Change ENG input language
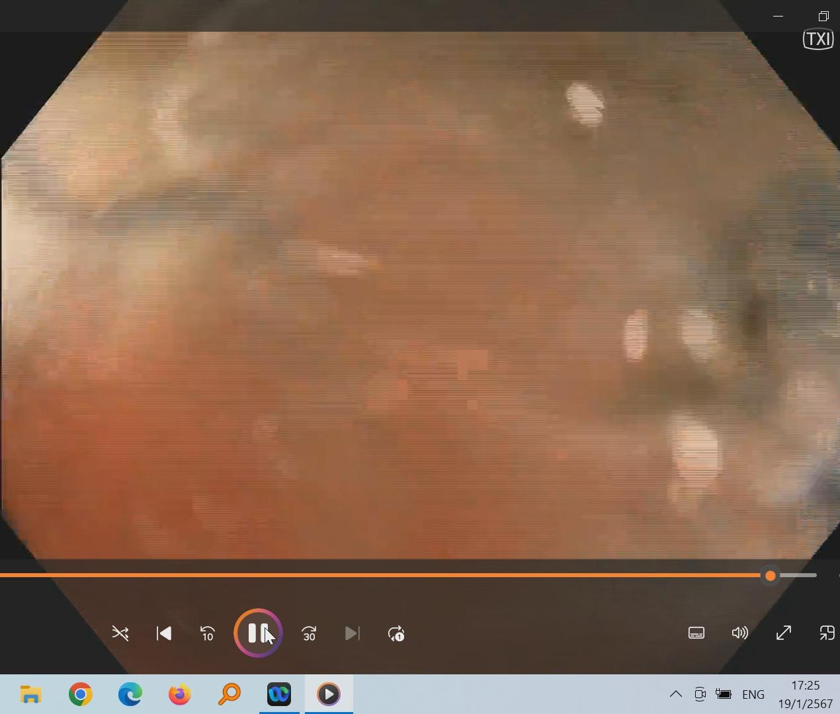 (x=753, y=694)
